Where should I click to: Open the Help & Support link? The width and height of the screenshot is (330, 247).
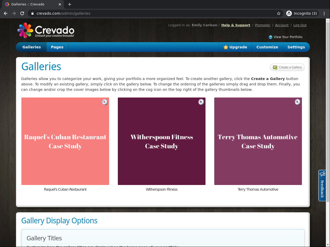pos(236,25)
